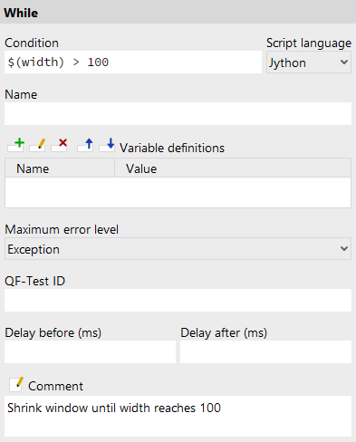The height and width of the screenshot is (442, 356).
Task: Click the Variable definitions label
Action: tap(172, 148)
